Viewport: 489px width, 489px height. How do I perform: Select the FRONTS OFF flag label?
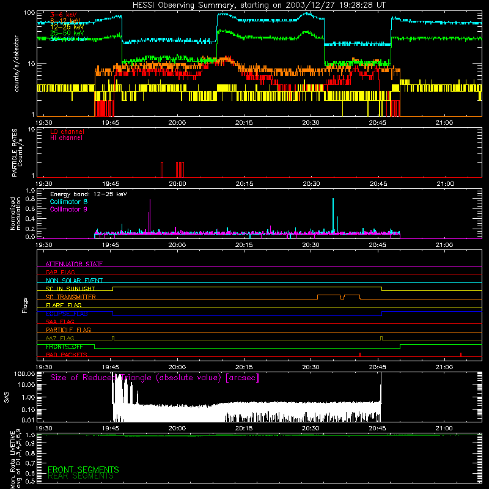(64, 347)
